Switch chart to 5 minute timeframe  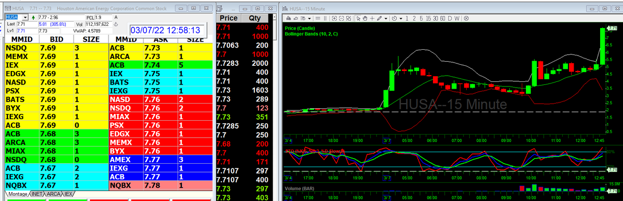[x=421, y=18]
